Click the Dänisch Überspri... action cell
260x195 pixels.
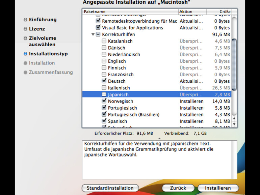[x=191, y=48]
